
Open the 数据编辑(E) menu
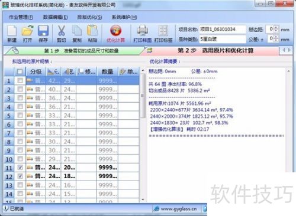pos(55,17)
